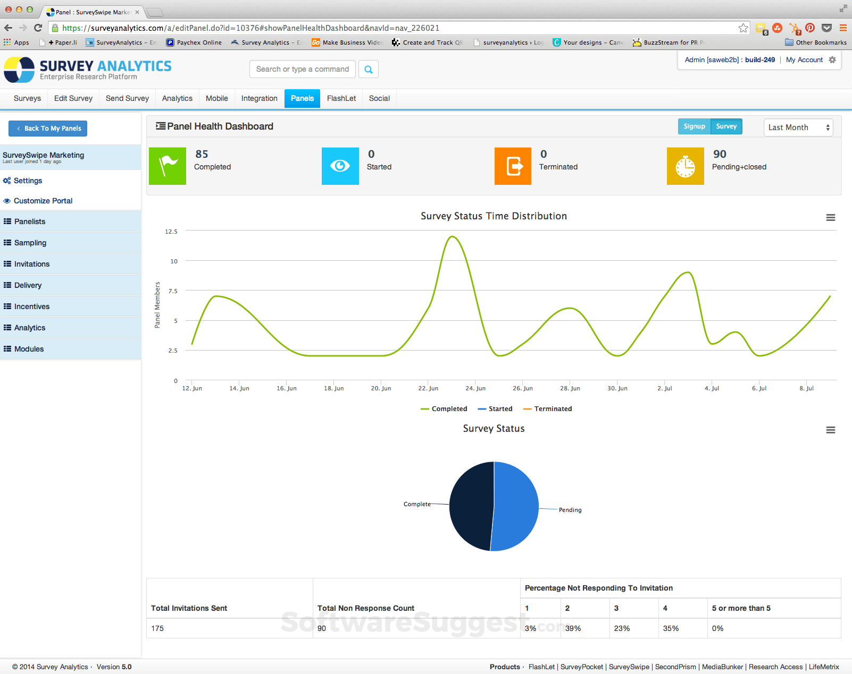Open the Settings gear in the sidebar
Image resolution: width=852 pixels, height=674 pixels.
(7, 181)
